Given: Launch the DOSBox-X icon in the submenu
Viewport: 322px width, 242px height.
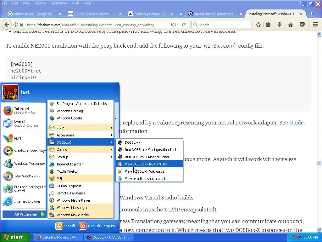Looking at the screenshot, I should click(x=149, y=142).
